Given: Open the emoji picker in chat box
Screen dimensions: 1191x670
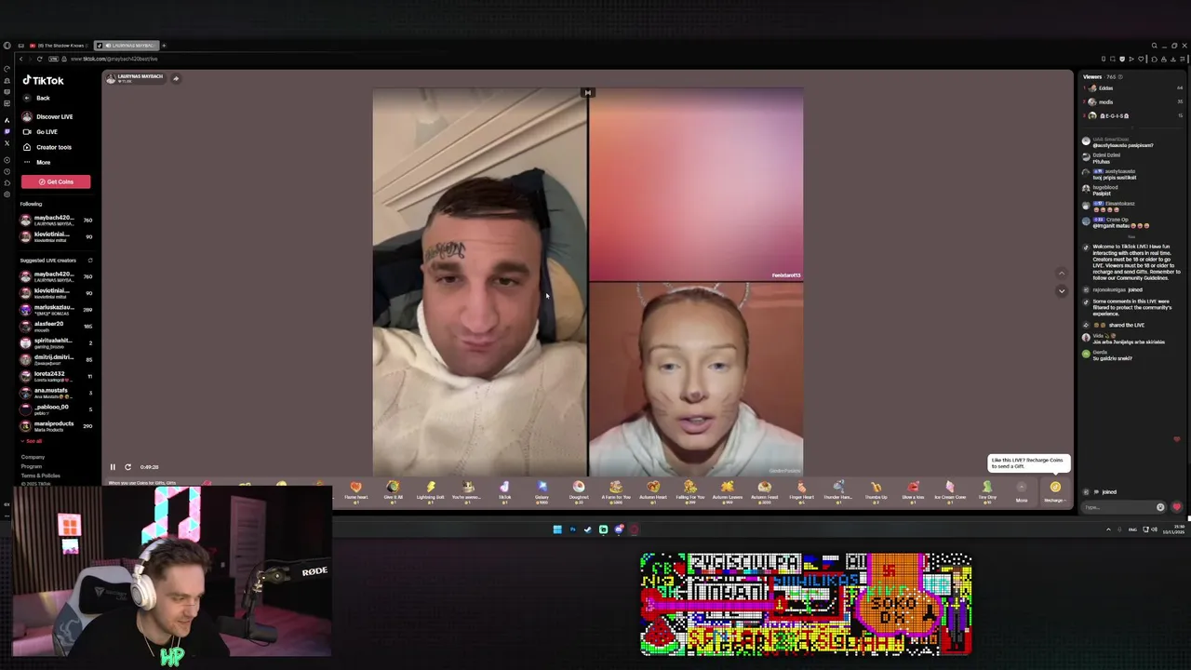Looking at the screenshot, I should (1160, 507).
